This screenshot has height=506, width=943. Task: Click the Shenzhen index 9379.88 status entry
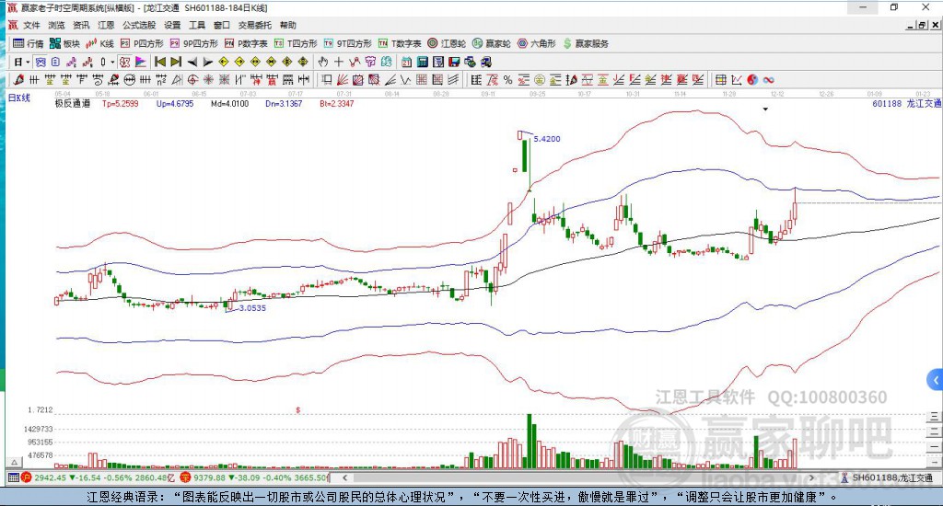pyautogui.click(x=255, y=477)
